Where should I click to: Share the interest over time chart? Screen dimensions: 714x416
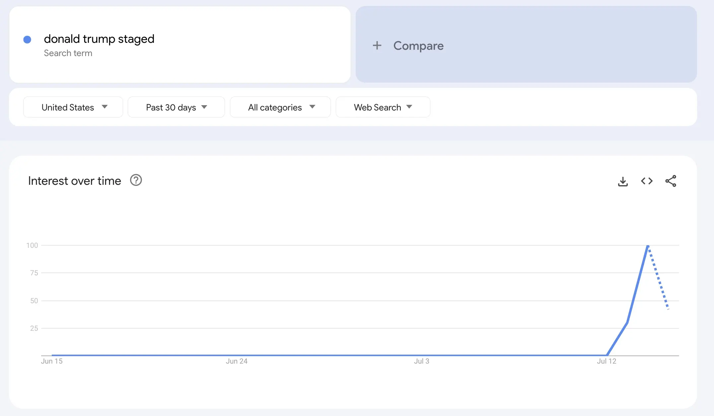[x=671, y=181]
